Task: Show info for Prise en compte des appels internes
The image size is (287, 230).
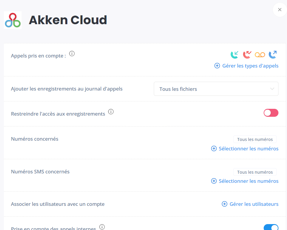Action: pos(102,227)
